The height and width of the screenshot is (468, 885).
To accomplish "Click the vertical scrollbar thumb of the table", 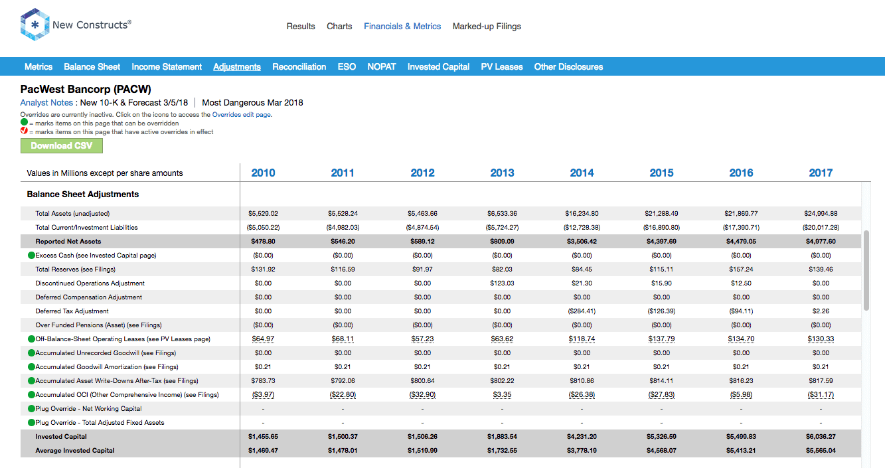I will pyautogui.click(x=866, y=270).
